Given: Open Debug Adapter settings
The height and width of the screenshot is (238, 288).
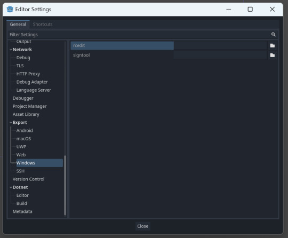Looking at the screenshot, I should click(x=32, y=82).
